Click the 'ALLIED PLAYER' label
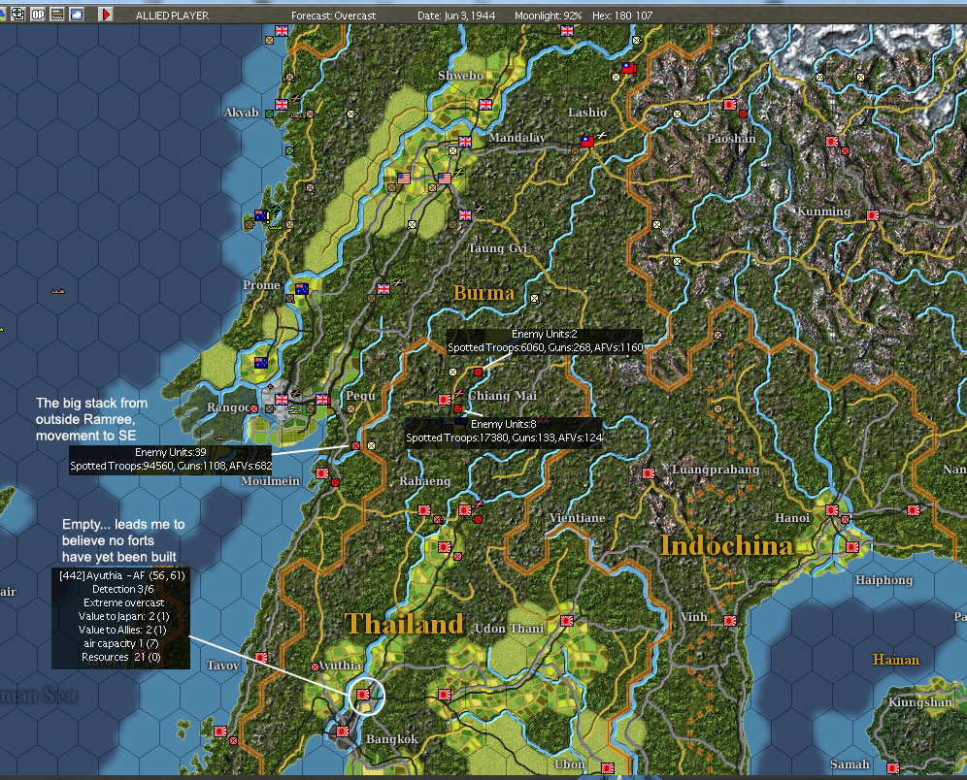Viewport: 967px width, 780px height. (x=172, y=16)
